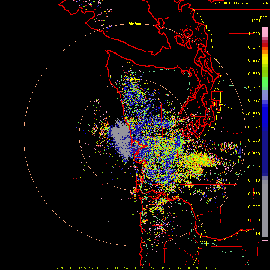Click the 0.2 DEG elevation angle text

145,268
